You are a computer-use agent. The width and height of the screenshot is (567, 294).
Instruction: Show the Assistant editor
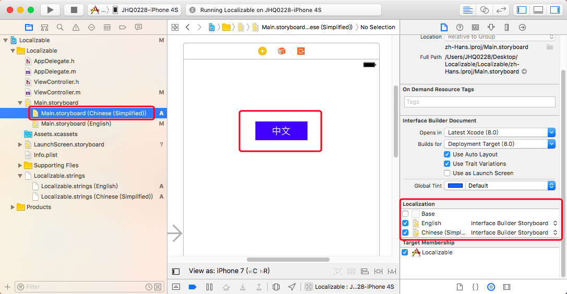[484, 10]
